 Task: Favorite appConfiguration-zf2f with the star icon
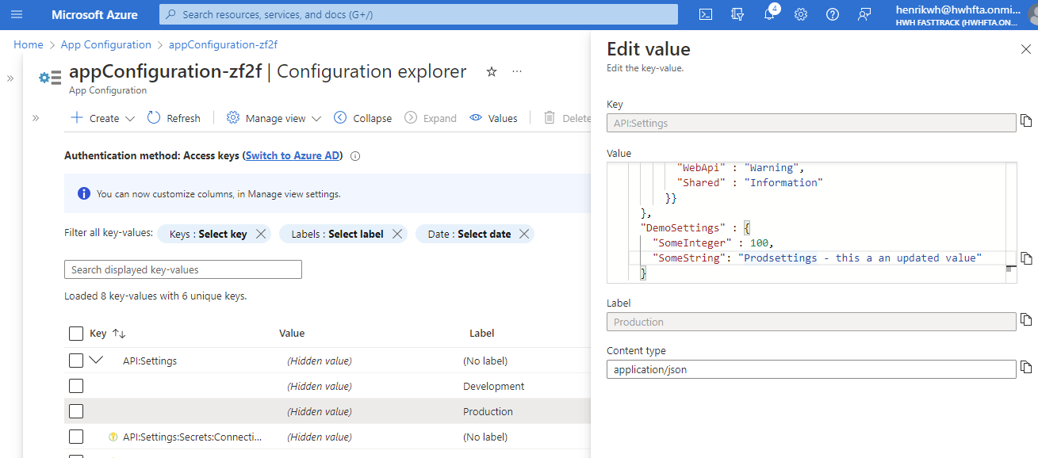pos(492,72)
